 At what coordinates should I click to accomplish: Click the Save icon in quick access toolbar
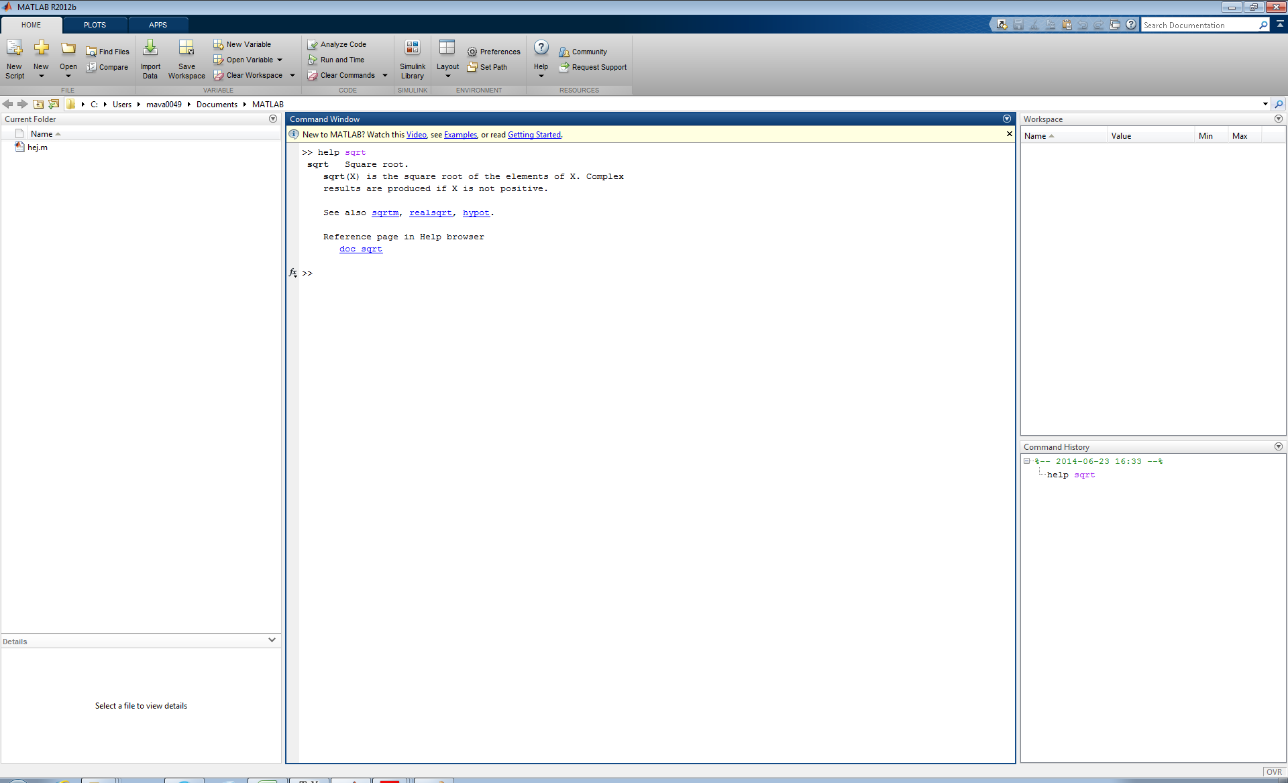pyautogui.click(x=1018, y=25)
